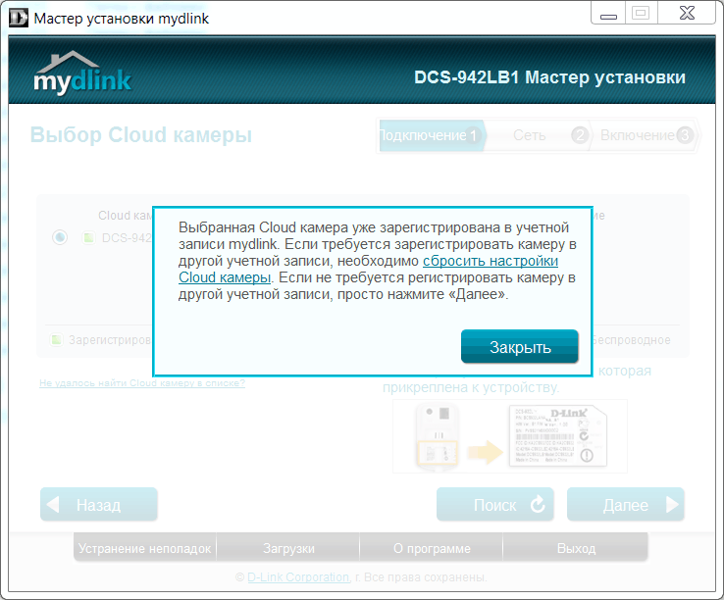The width and height of the screenshot is (724, 600).
Task: Click the Выбор Cloud камеры heading
Action: [x=141, y=134]
